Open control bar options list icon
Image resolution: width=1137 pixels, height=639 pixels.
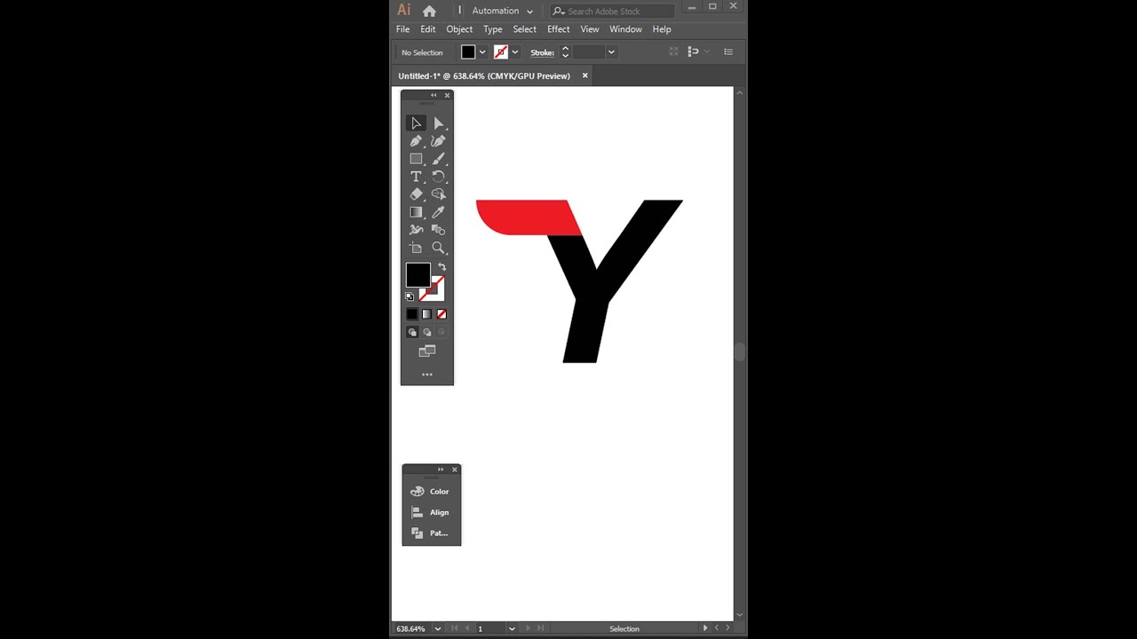coord(728,52)
